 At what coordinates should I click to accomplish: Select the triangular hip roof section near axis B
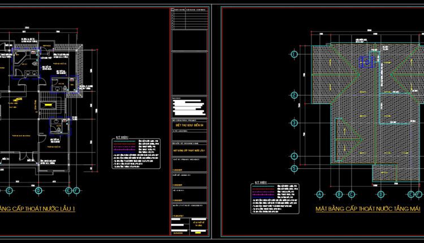tap(349, 140)
